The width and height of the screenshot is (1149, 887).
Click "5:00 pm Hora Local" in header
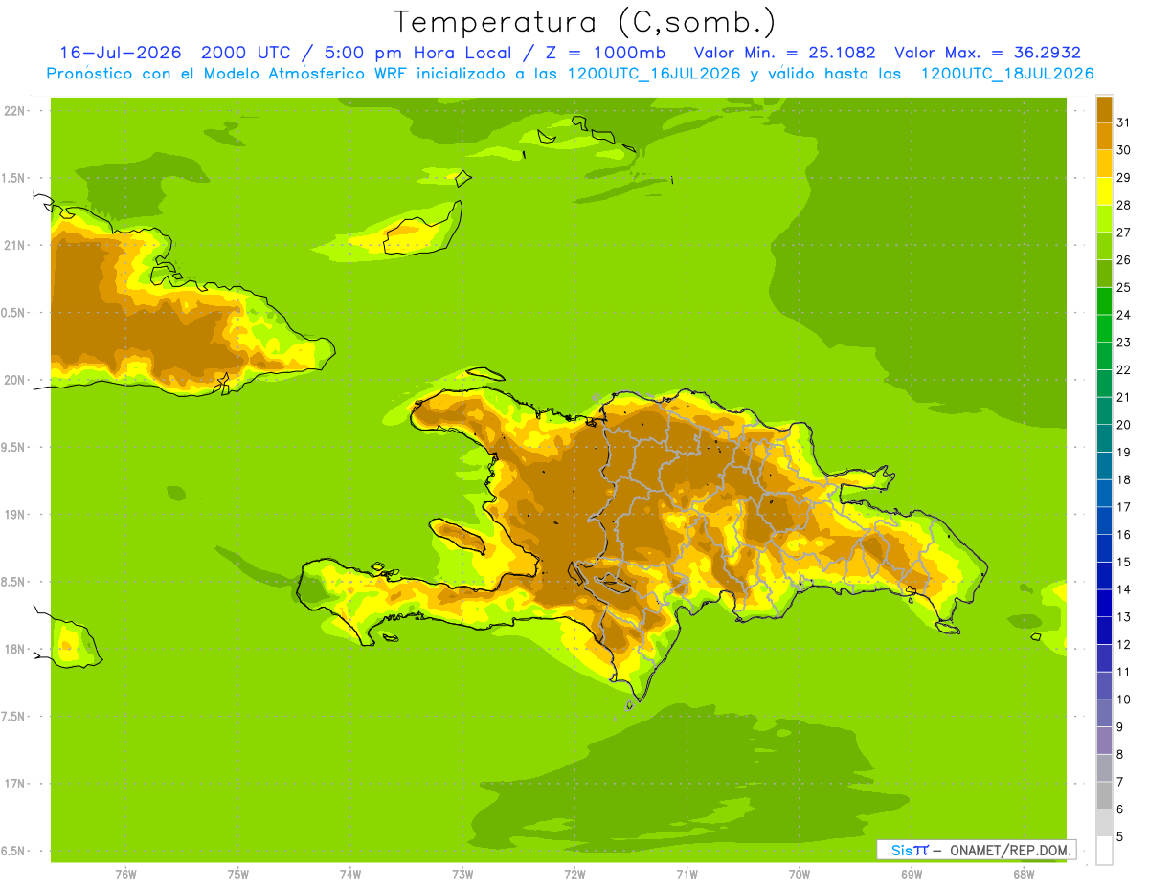pos(417,53)
